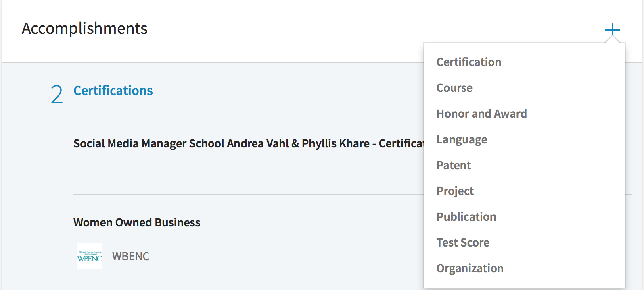644x290 pixels.
Task: Select Publication in the dropdown
Action: (x=466, y=217)
